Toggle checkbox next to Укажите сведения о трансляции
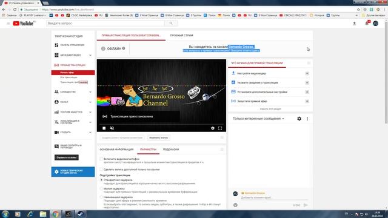Screen dimensions: 388x218 tap(307, 83)
